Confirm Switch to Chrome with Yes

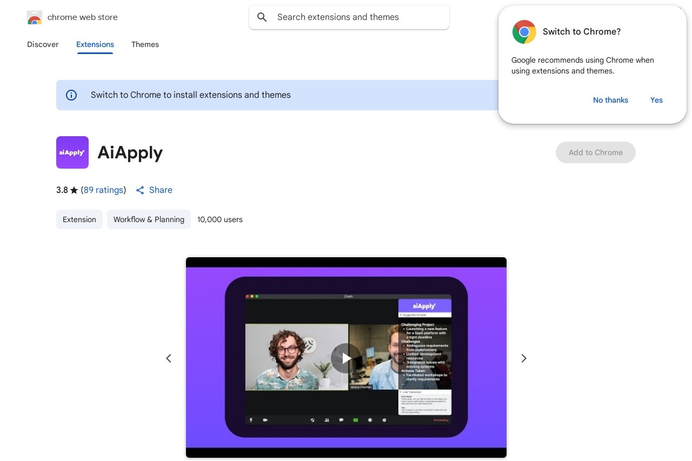(x=656, y=100)
